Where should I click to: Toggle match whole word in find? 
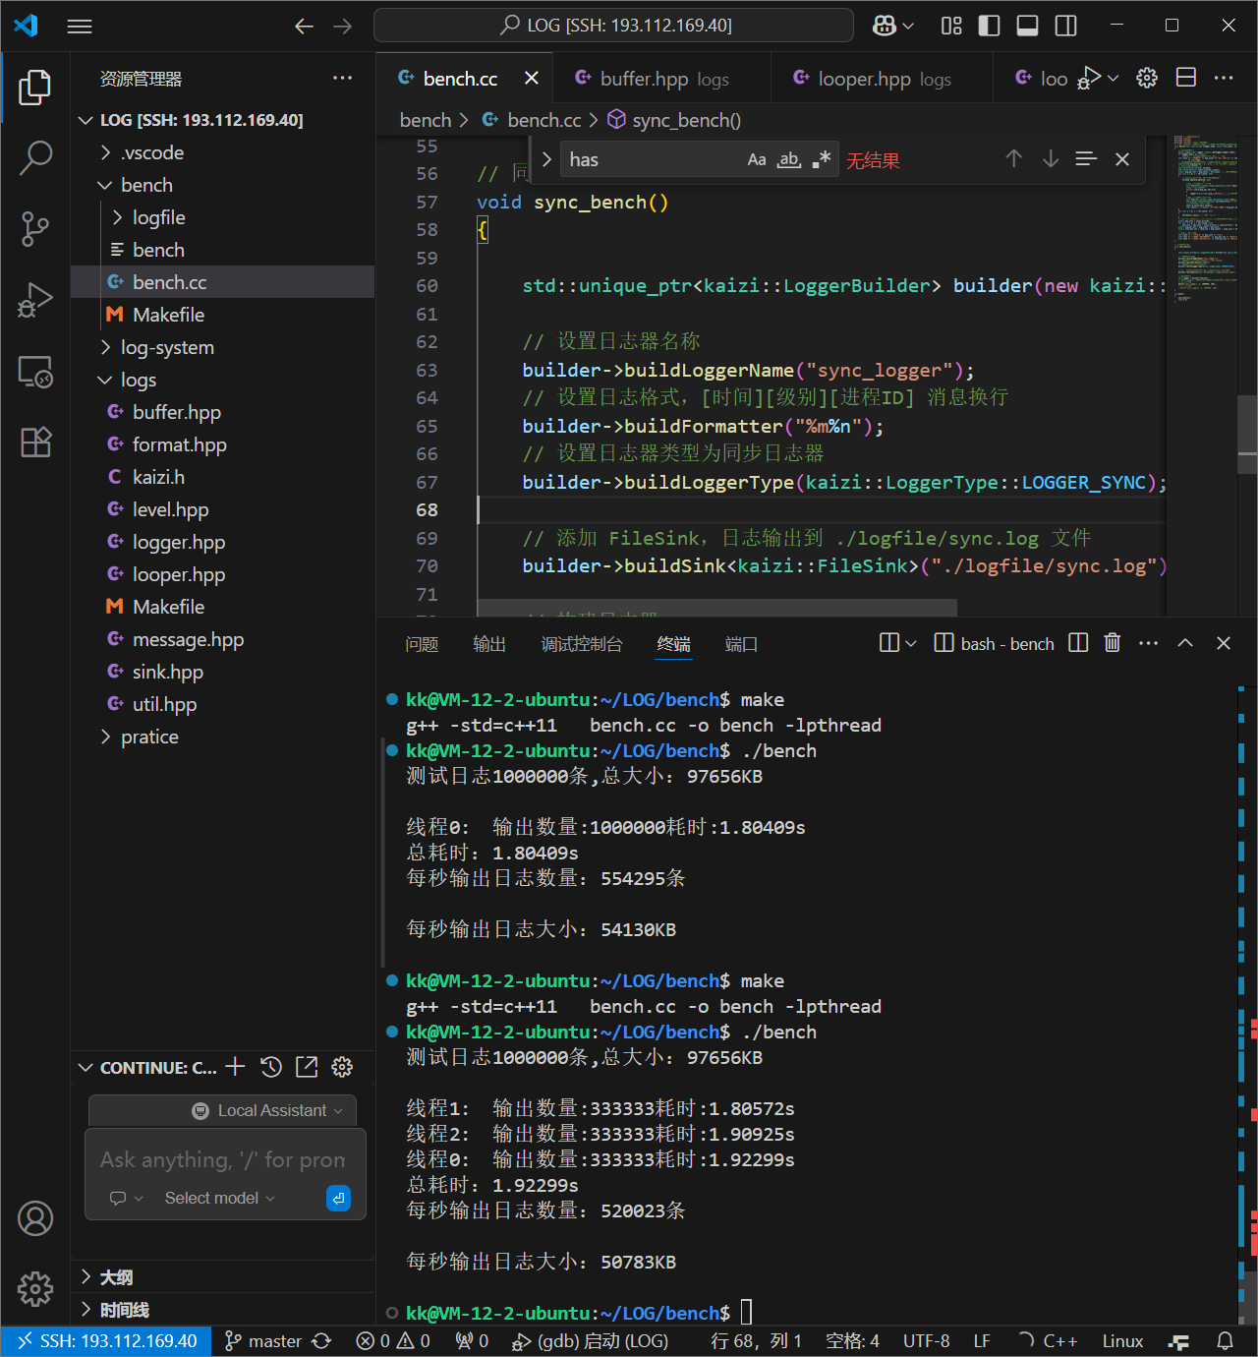[x=789, y=159]
